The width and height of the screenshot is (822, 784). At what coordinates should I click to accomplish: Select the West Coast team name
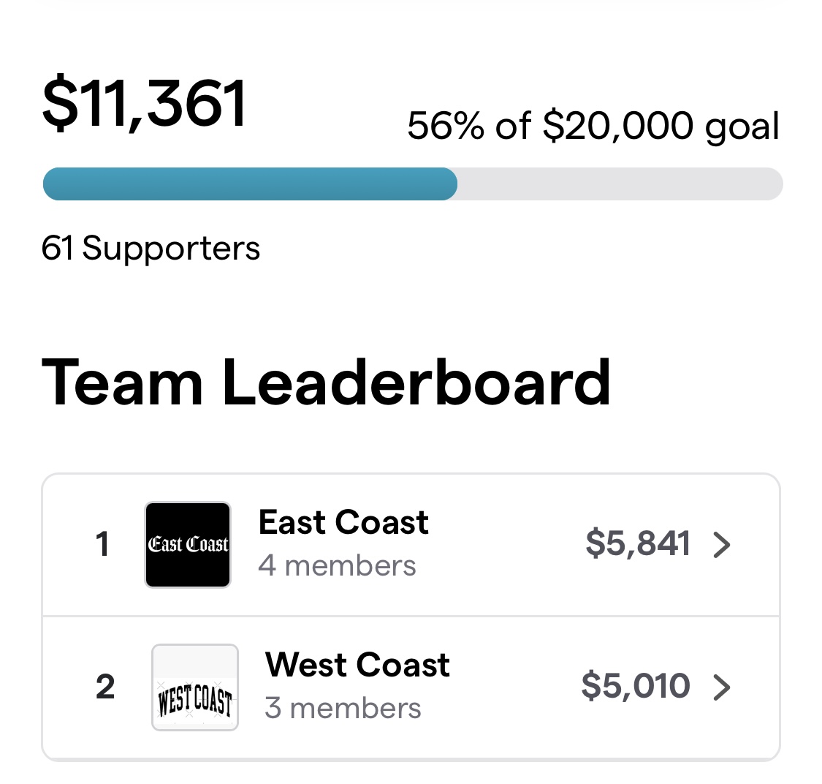tap(357, 666)
